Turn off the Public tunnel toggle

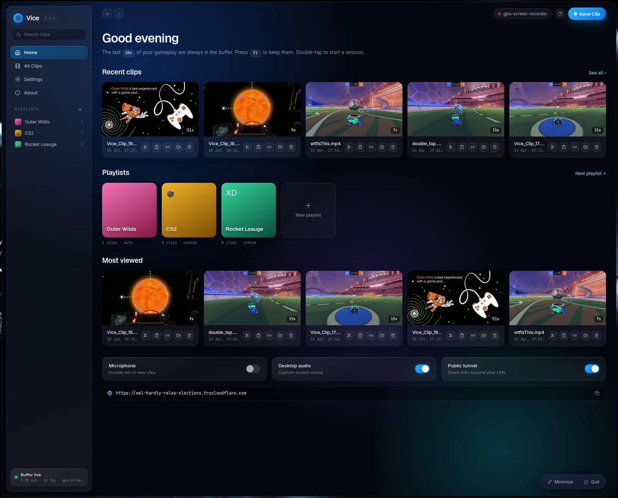[x=592, y=369]
